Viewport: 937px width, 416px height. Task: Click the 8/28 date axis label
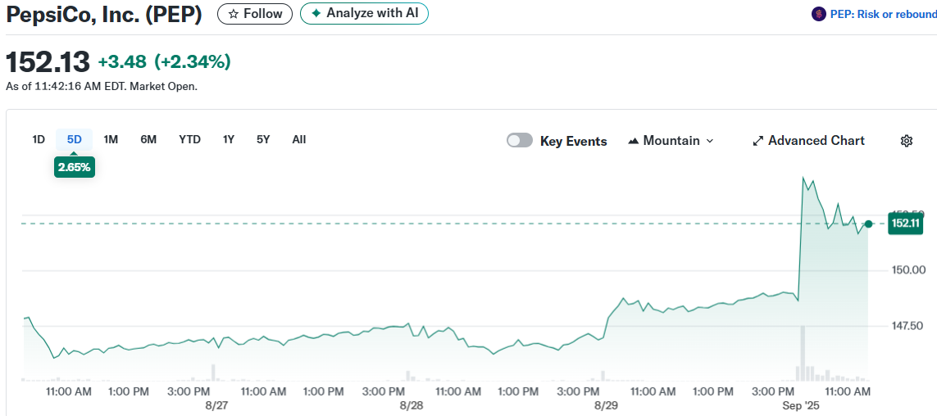point(412,405)
